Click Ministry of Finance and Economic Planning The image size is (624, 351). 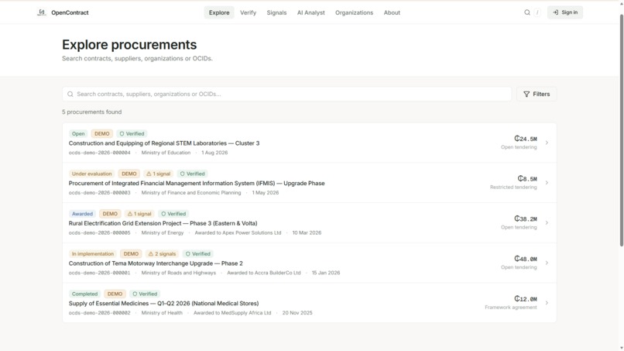[x=191, y=193]
